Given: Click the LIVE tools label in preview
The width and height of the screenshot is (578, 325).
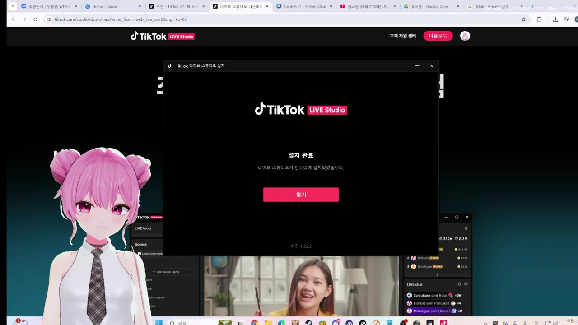Looking at the screenshot, I should pyautogui.click(x=143, y=228).
